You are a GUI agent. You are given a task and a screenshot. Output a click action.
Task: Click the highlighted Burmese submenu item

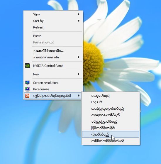pos(111,134)
